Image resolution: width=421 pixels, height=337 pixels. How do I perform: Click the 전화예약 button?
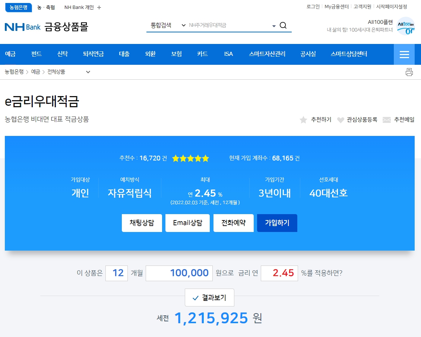tap(233, 223)
